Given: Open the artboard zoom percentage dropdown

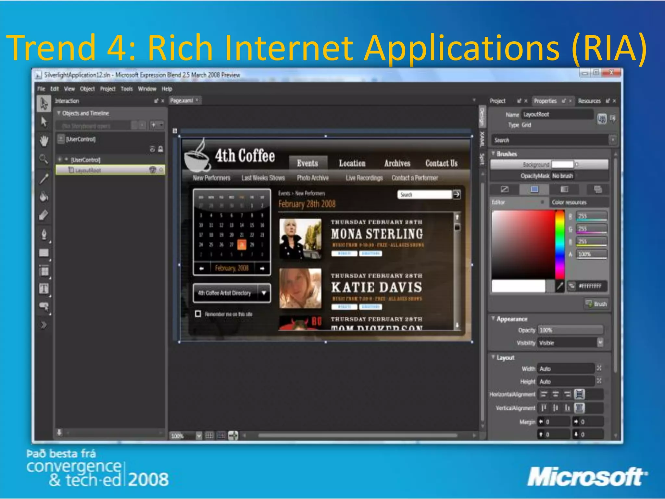Looking at the screenshot, I should click(x=199, y=436).
